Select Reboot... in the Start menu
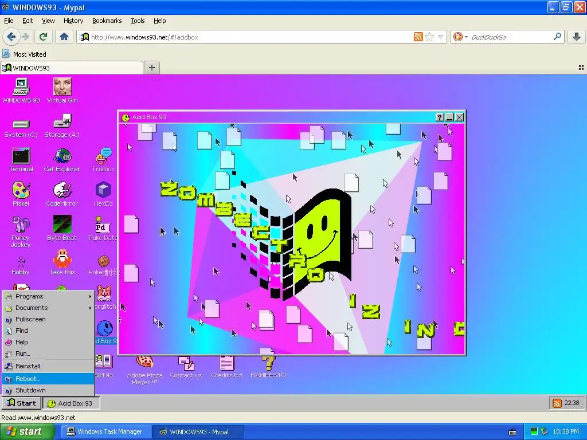The width and height of the screenshot is (587, 440). [x=48, y=379]
